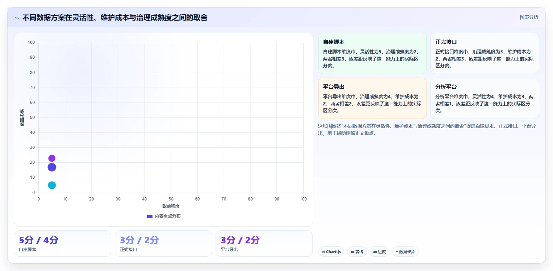Viewport: 553px width, 271px height.
Task: Click the summary paragraph starting 这张图围绕
Action: coord(427,130)
